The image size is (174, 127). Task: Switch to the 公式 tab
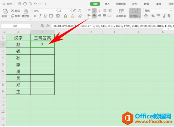[134, 4]
